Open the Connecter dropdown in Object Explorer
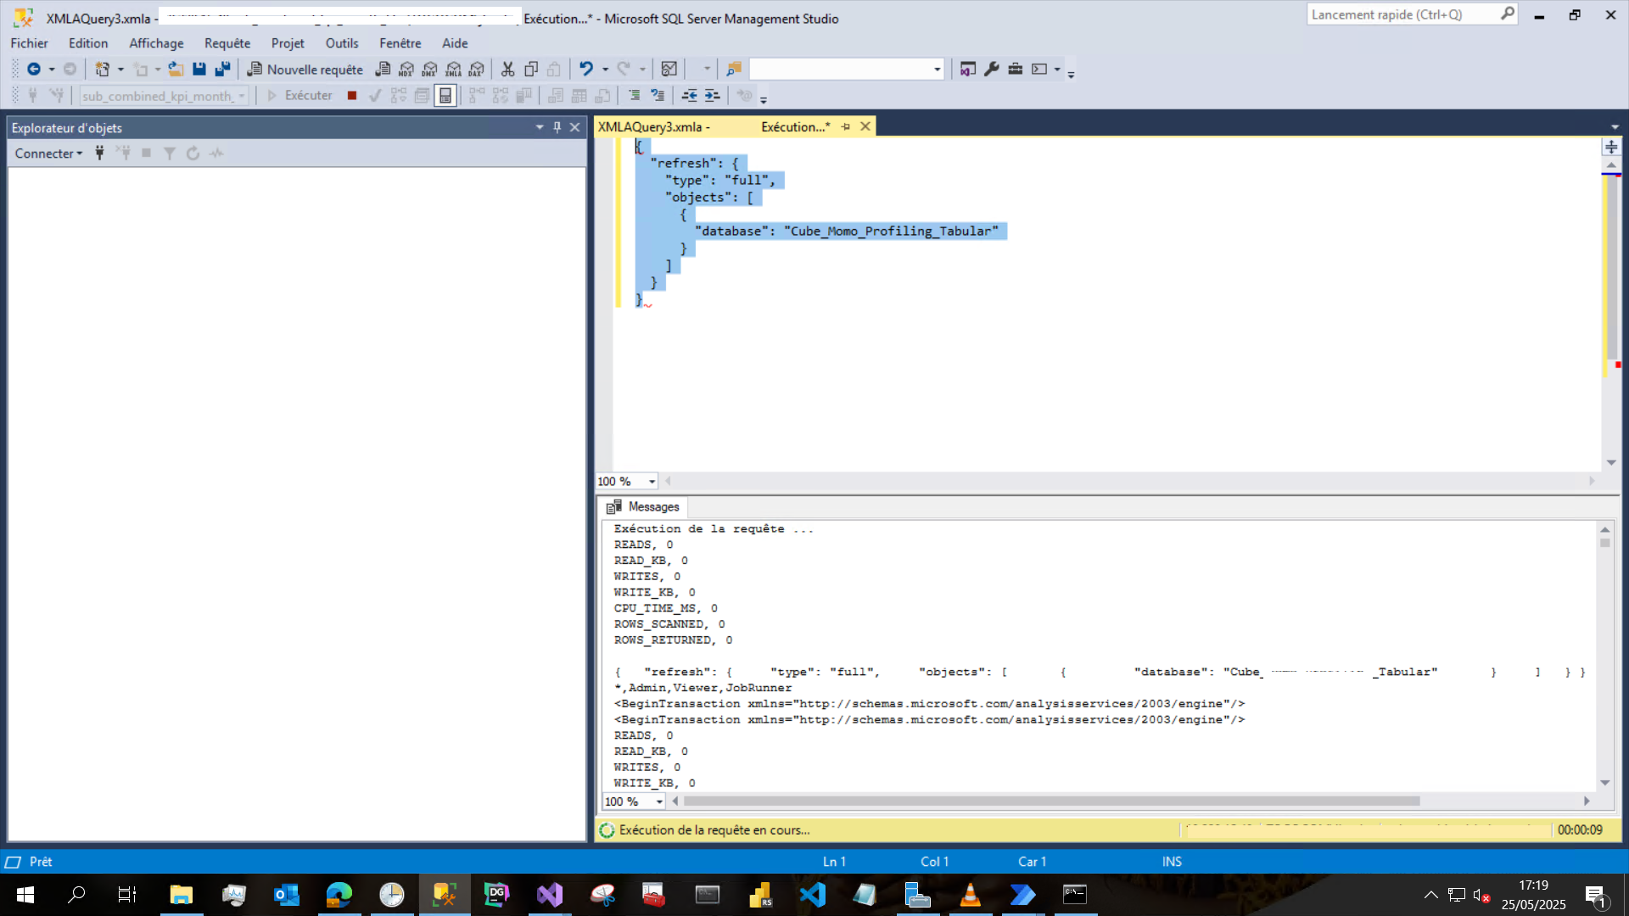The height and width of the screenshot is (916, 1629). [48, 153]
